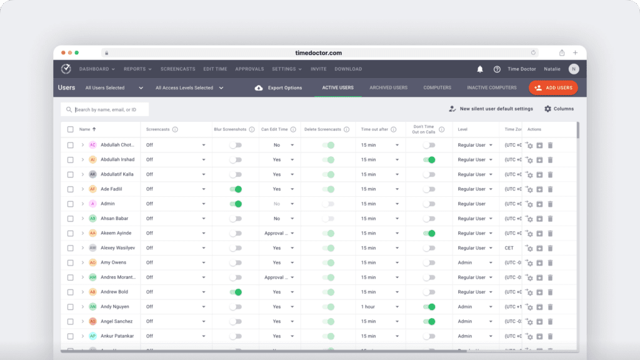Open settings gear action for Abdullah Chot… row

pos(529,145)
